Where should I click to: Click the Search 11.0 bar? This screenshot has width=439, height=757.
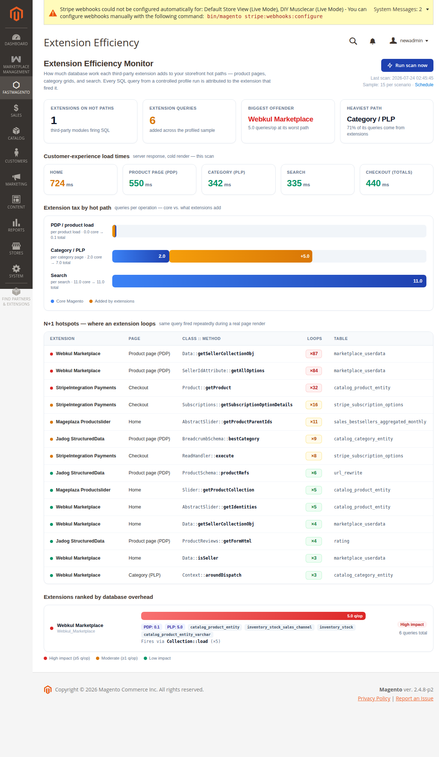(x=269, y=281)
